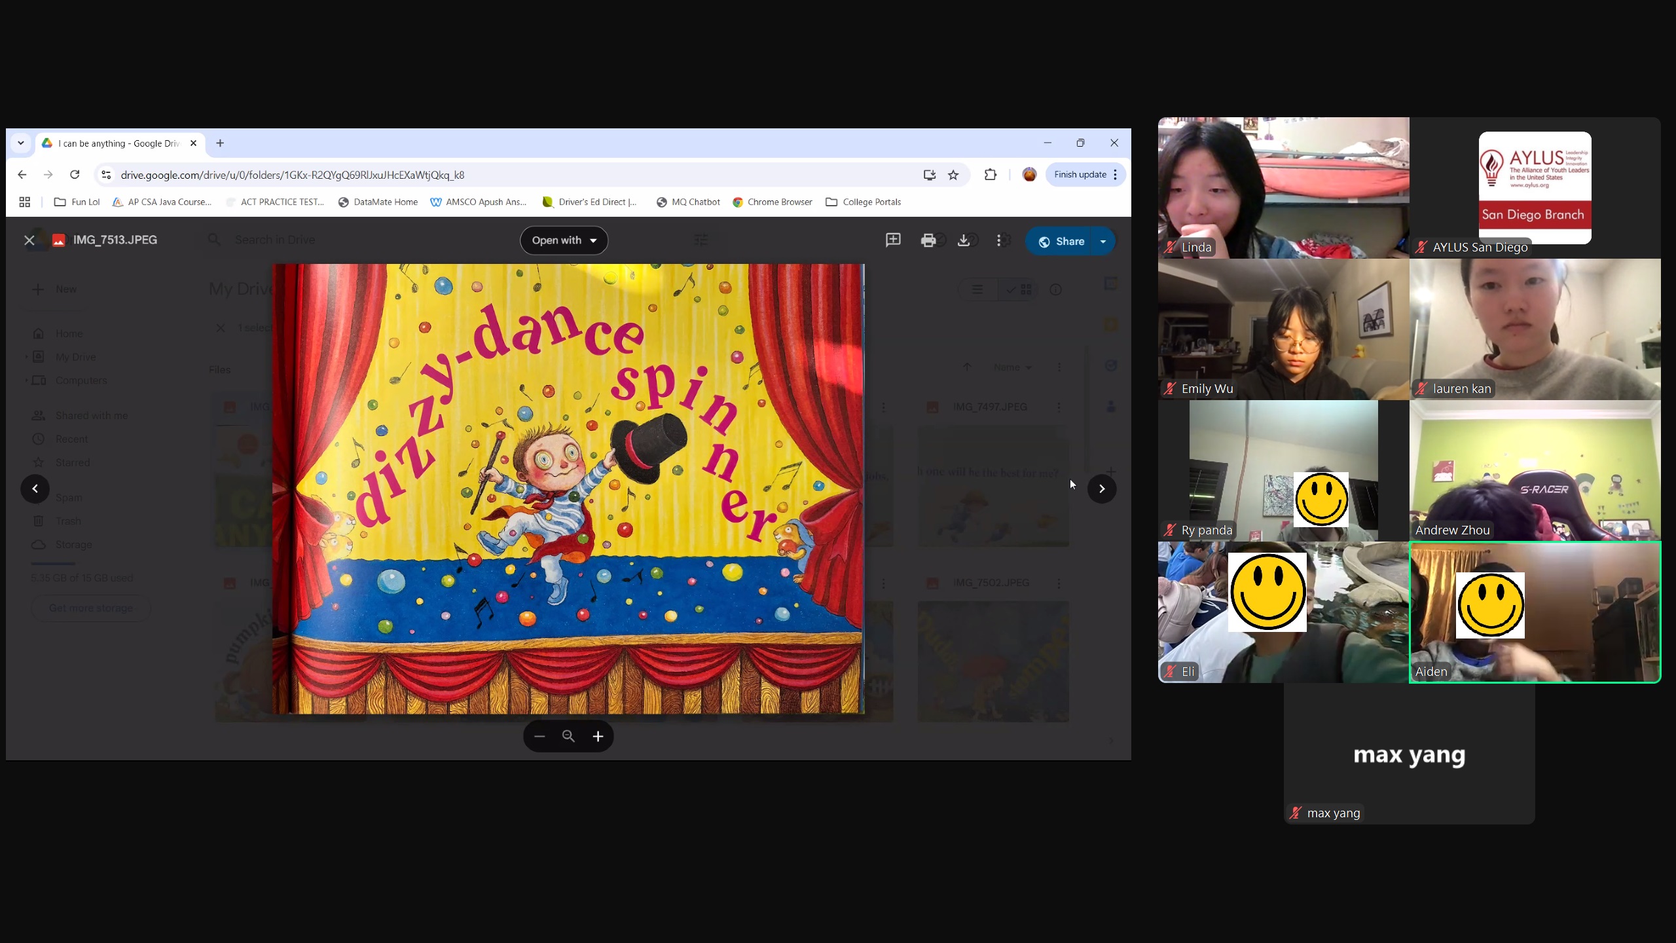Click the blue Share button

coord(1061,241)
